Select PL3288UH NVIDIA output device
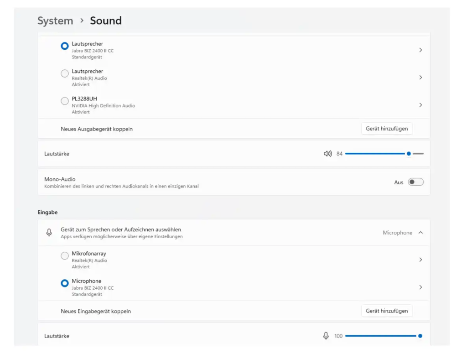 (x=64, y=100)
